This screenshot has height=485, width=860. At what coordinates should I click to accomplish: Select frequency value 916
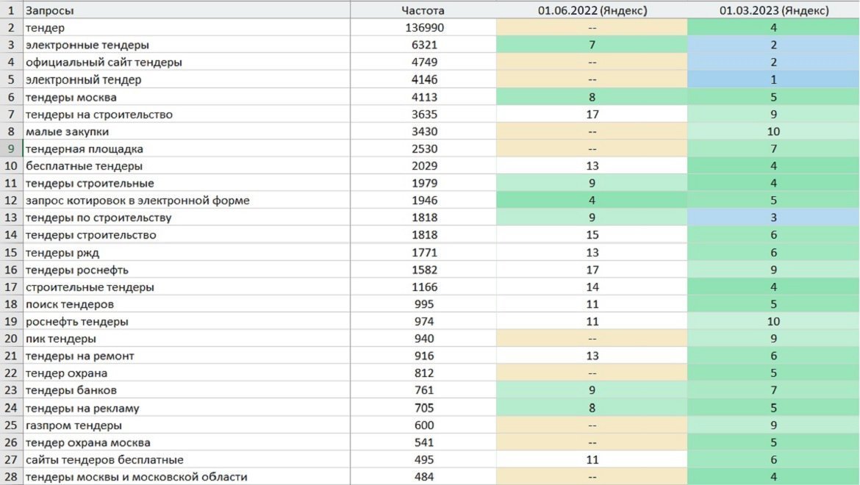(424, 356)
